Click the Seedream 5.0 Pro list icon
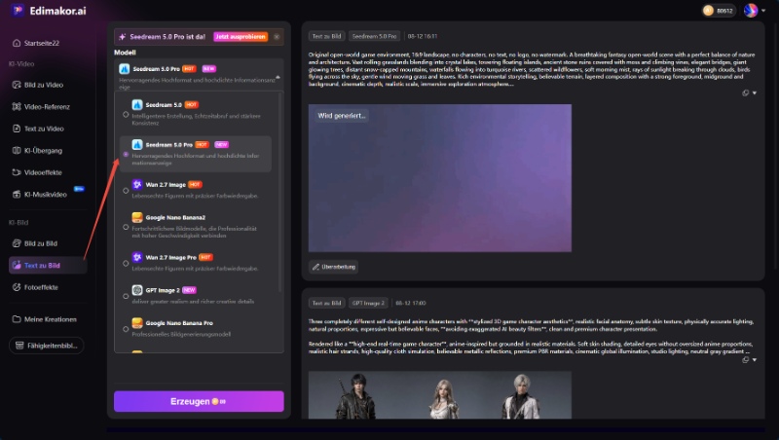779x440 pixels. [x=137, y=144]
